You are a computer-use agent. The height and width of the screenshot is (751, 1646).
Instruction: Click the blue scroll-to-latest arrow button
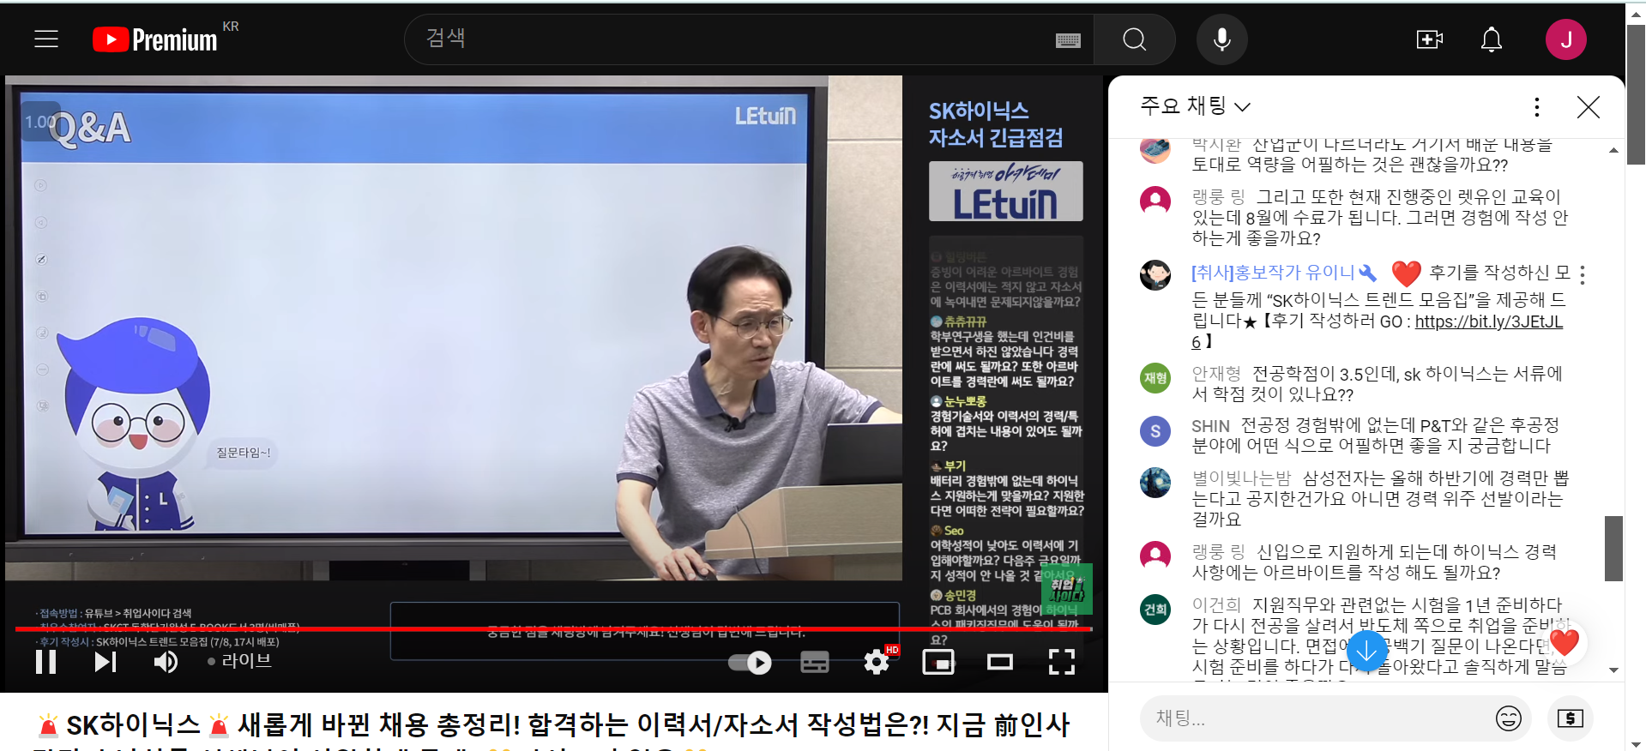point(1367,651)
